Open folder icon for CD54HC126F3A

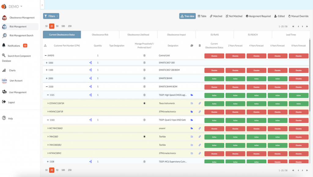192,103
